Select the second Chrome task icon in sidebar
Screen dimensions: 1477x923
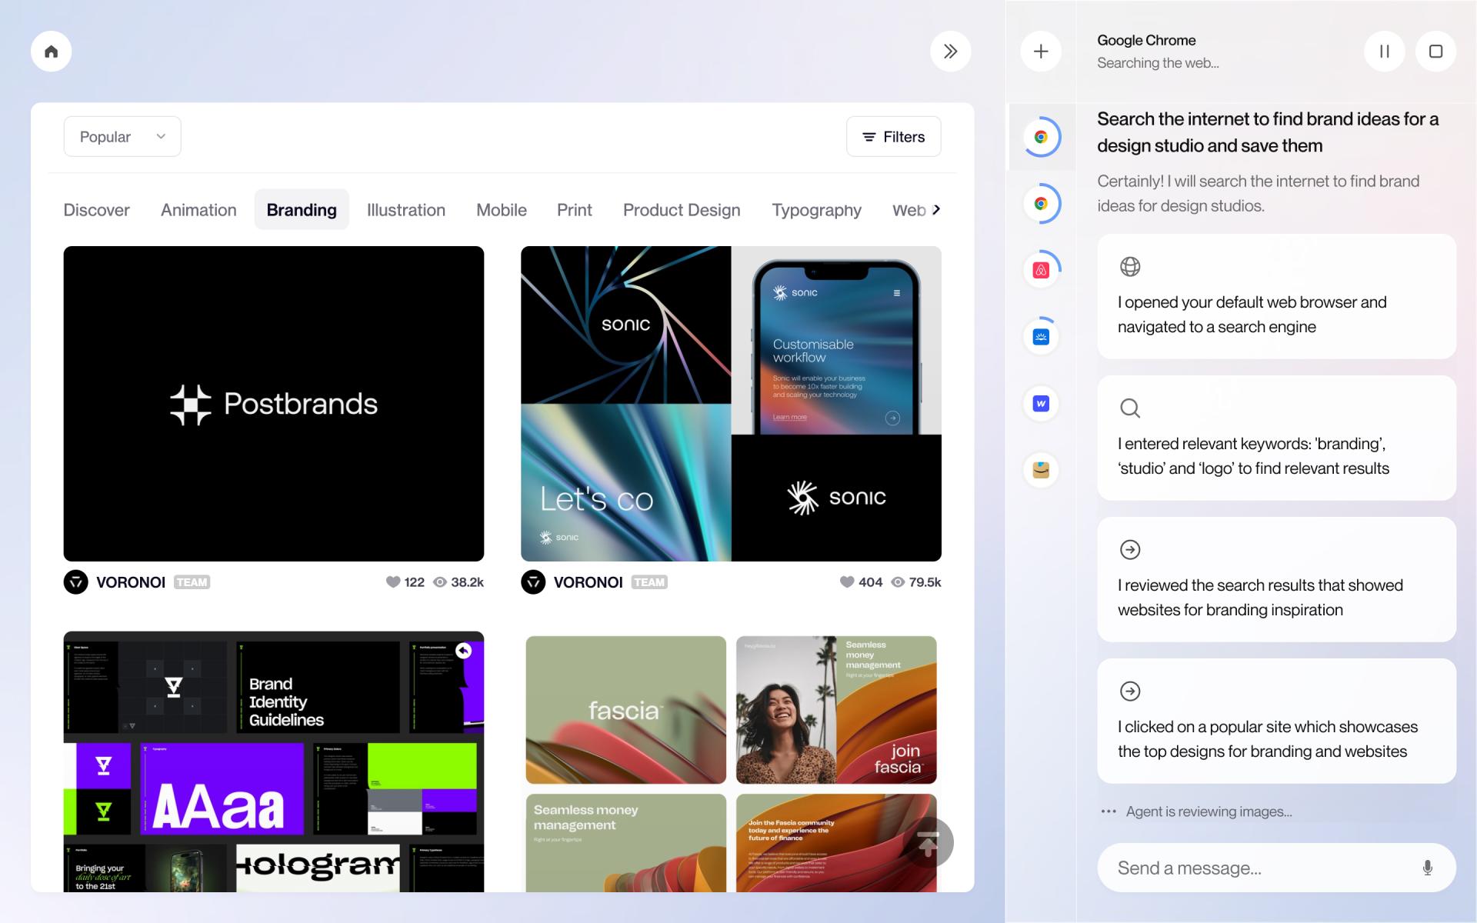[1041, 204]
